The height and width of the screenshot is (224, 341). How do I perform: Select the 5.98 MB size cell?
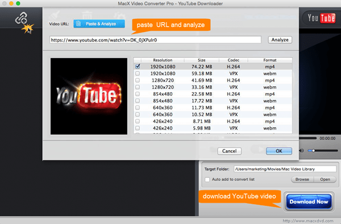coord(202,128)
